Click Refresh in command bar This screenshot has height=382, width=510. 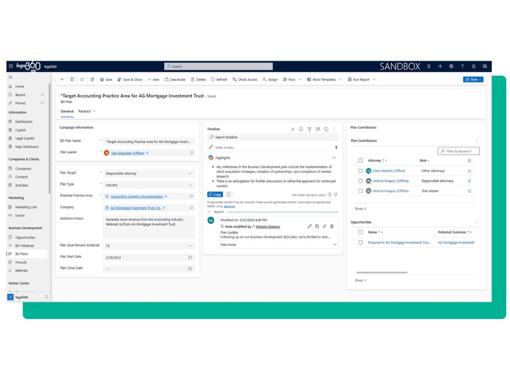coord(219,79)
